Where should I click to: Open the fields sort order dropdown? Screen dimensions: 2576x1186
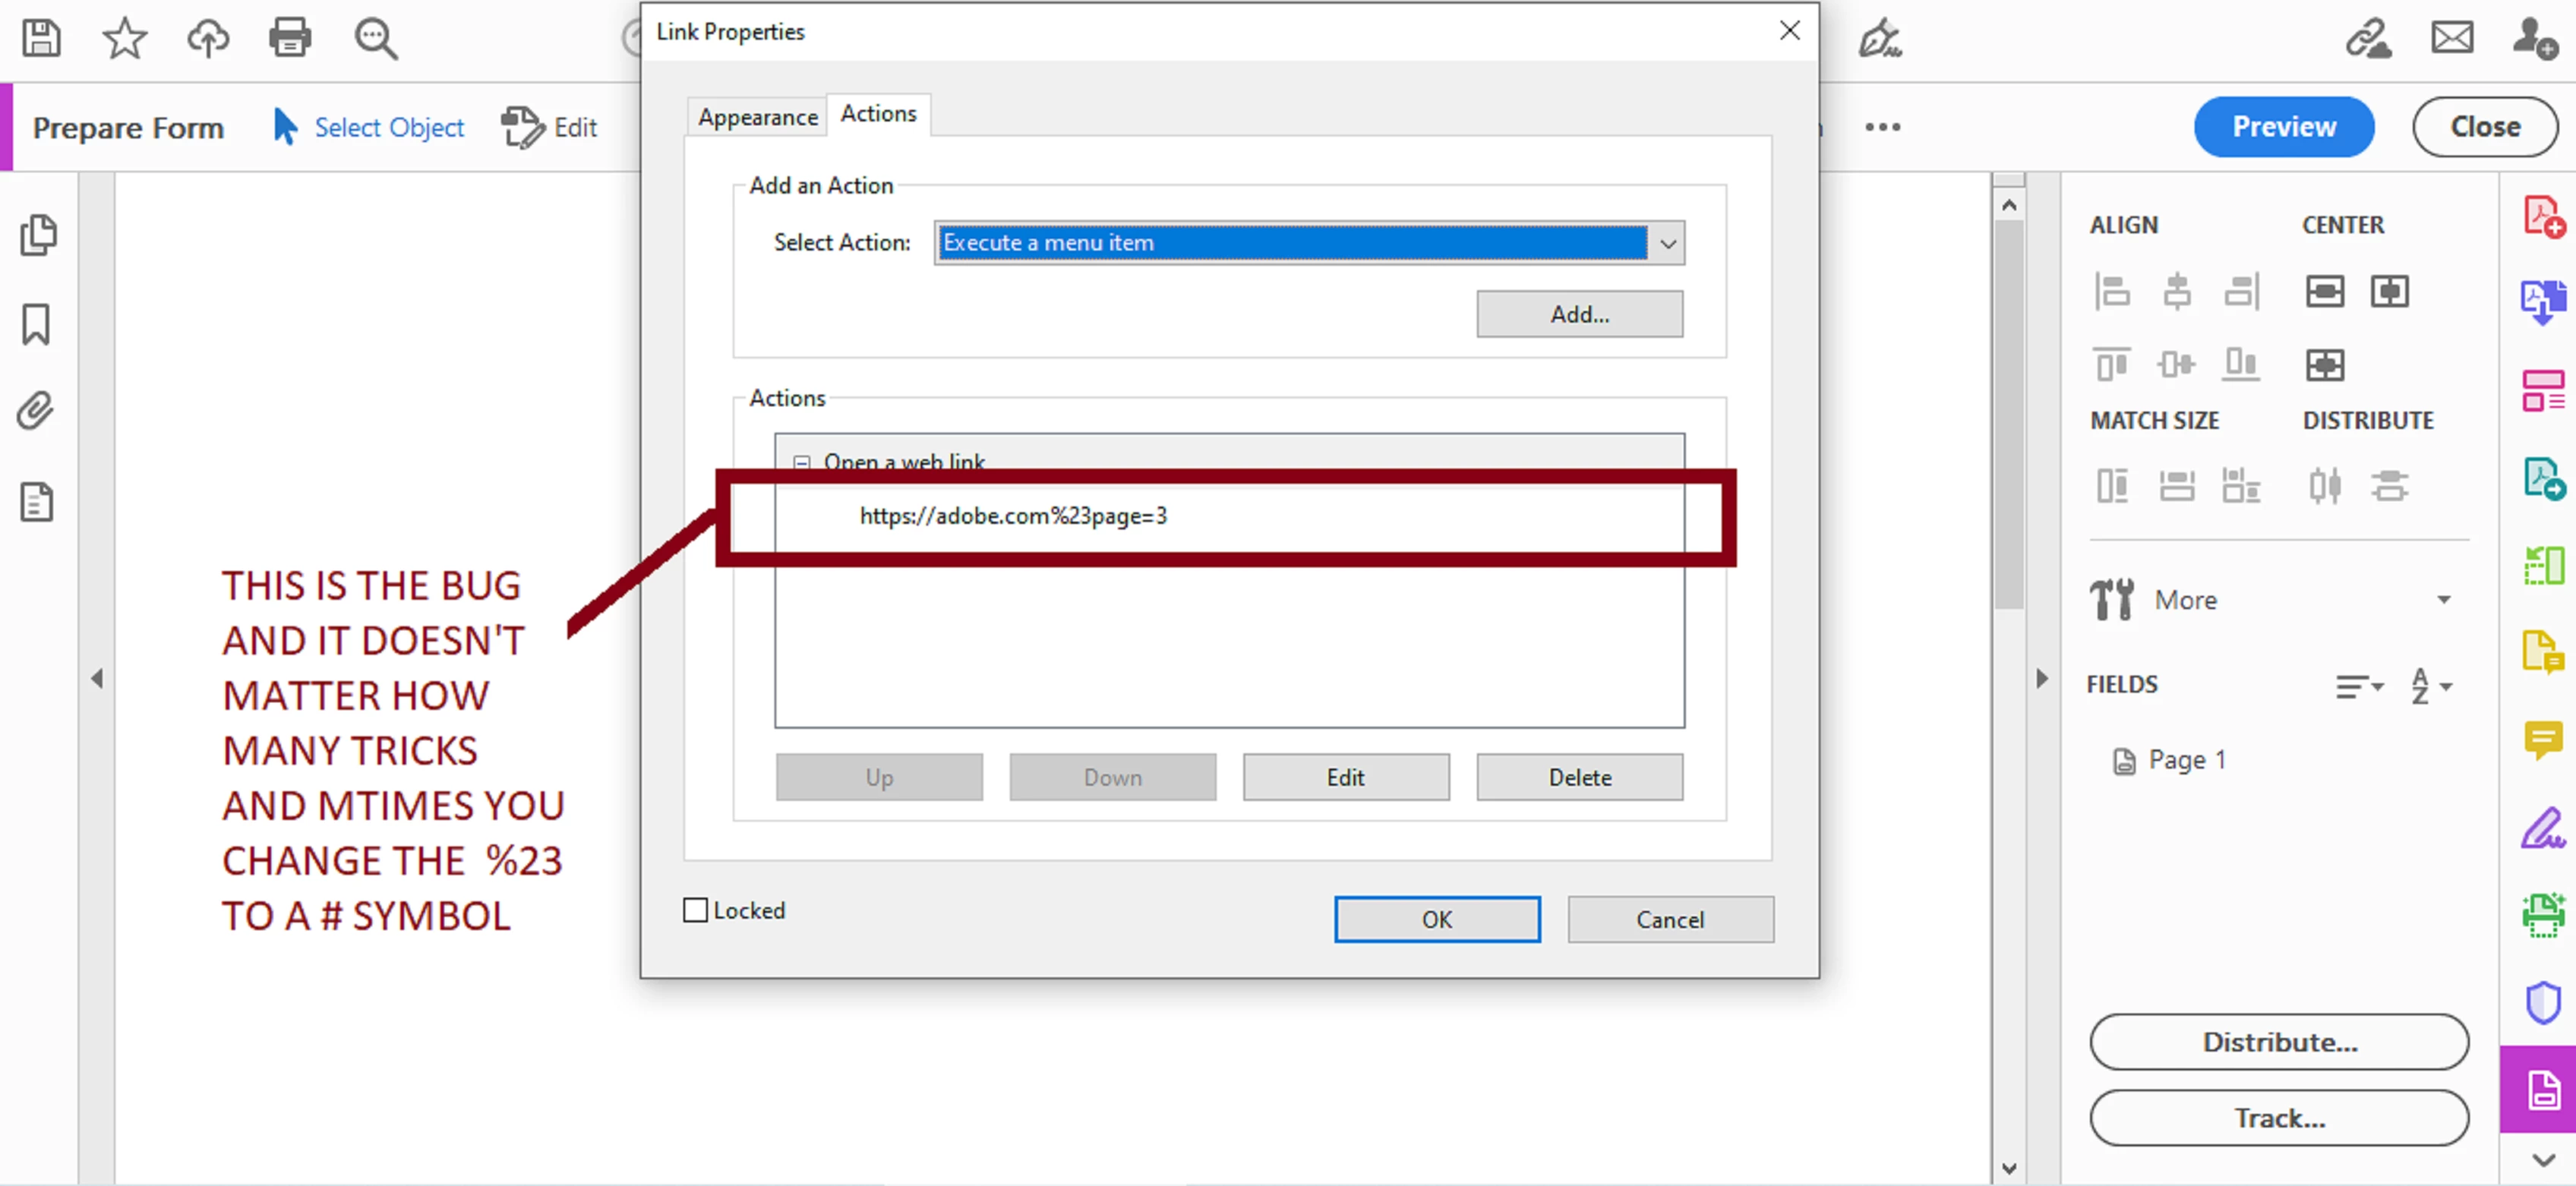tap(2431, 686)
